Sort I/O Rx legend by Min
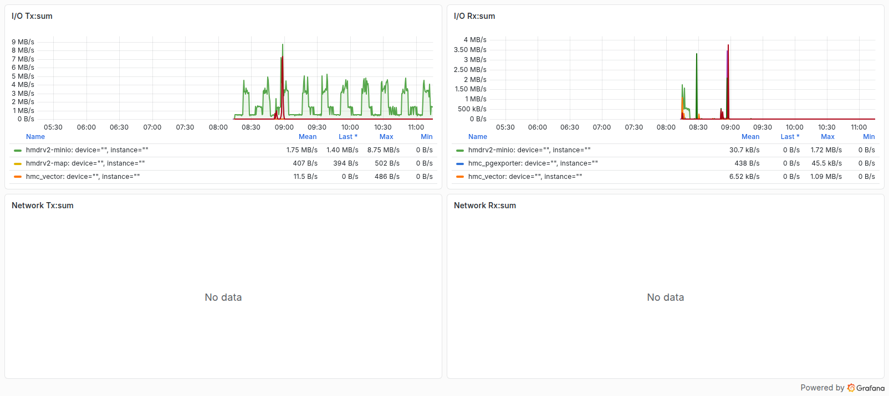Viewport: 889px width, 396px height. [x=868, y=137]
